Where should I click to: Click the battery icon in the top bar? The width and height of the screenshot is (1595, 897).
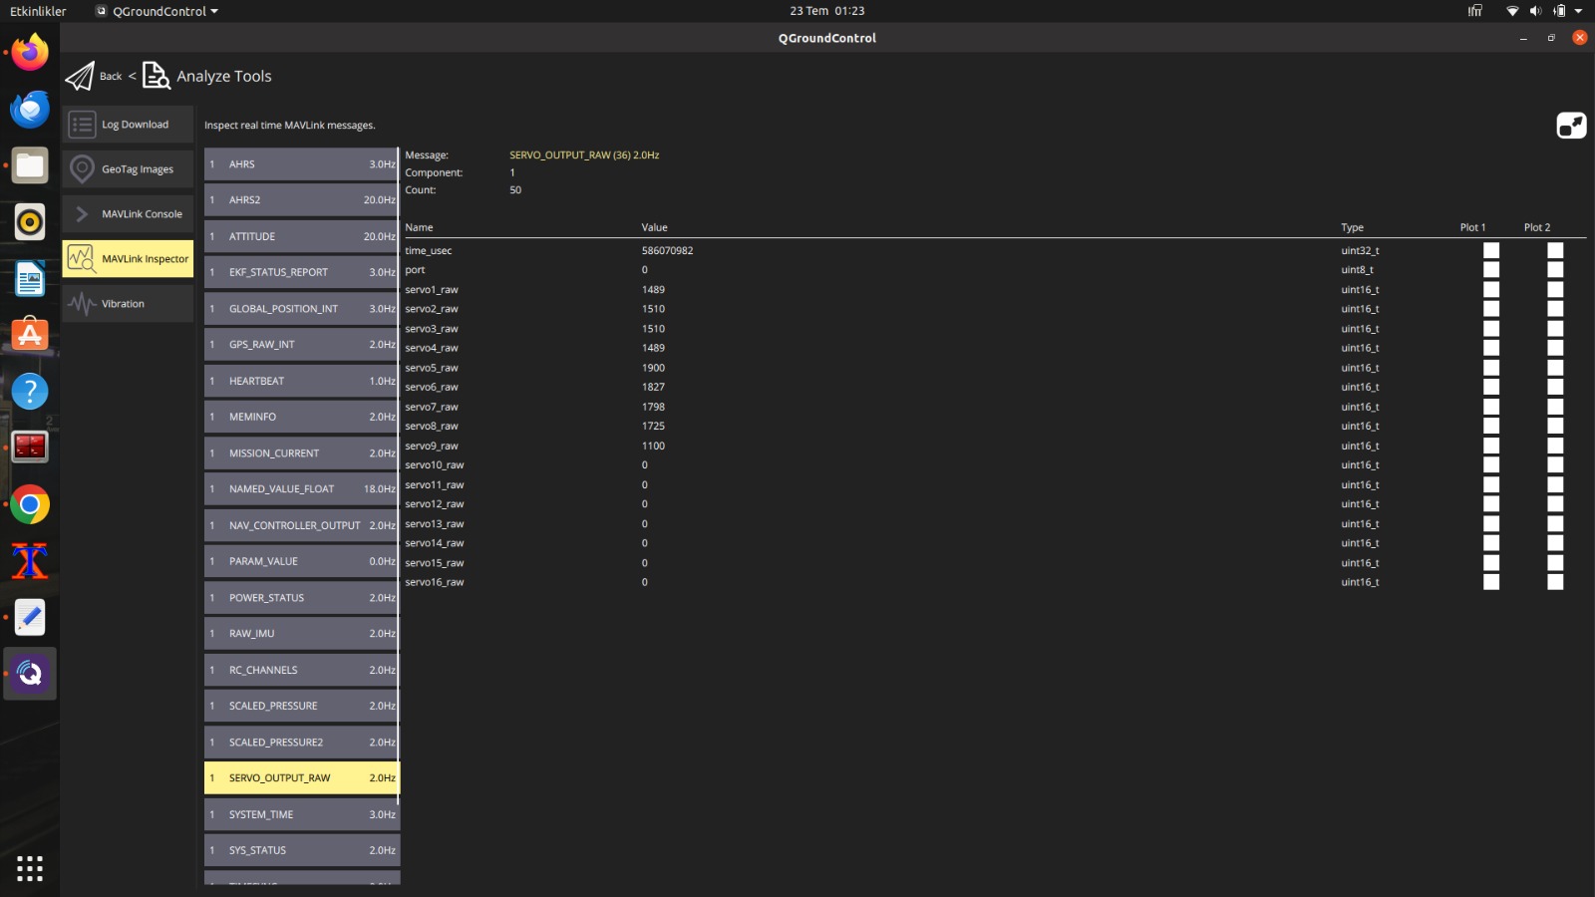pos(1559,11)
